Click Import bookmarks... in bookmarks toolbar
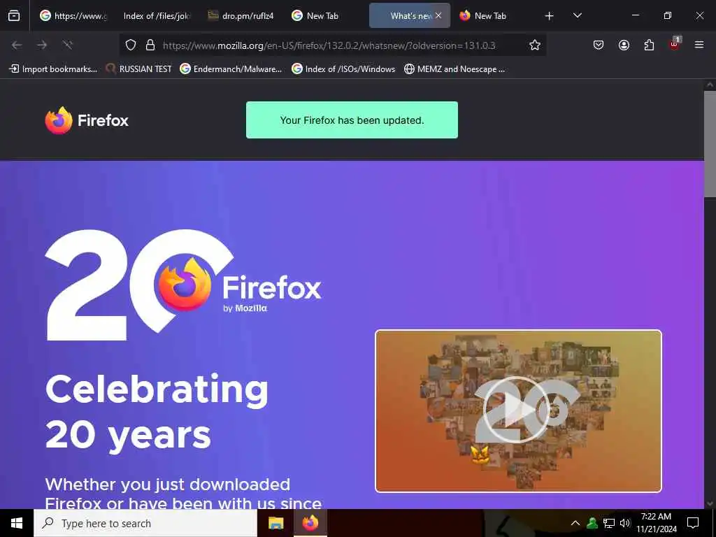The width and height of the screenshot is (716, 537). [x=53, y=69]
